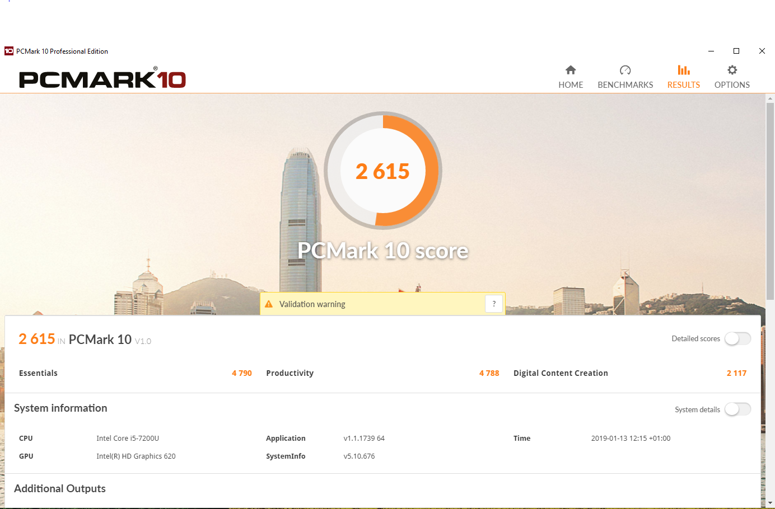Click the Options gear icon
Viewport: 775px width, 509px height.
732,70
